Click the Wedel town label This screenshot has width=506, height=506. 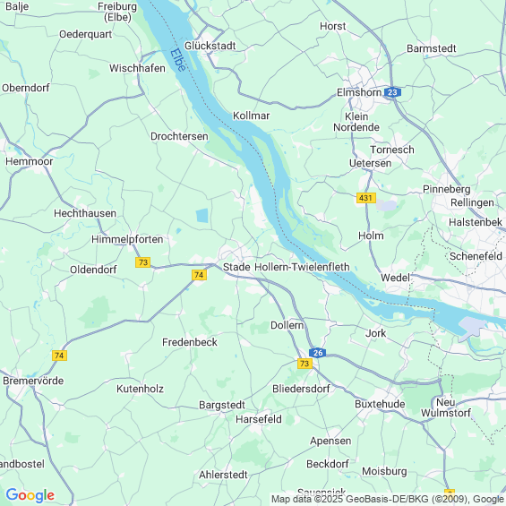point(395,278)
